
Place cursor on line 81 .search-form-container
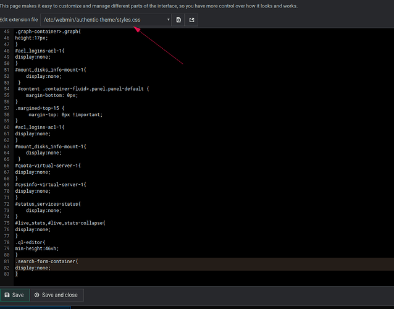tap(47, 261)
